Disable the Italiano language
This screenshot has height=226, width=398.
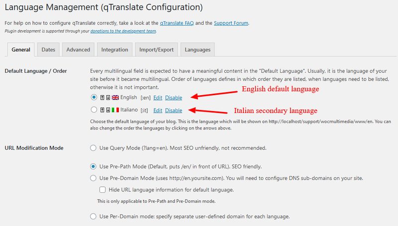coord(174,110)
